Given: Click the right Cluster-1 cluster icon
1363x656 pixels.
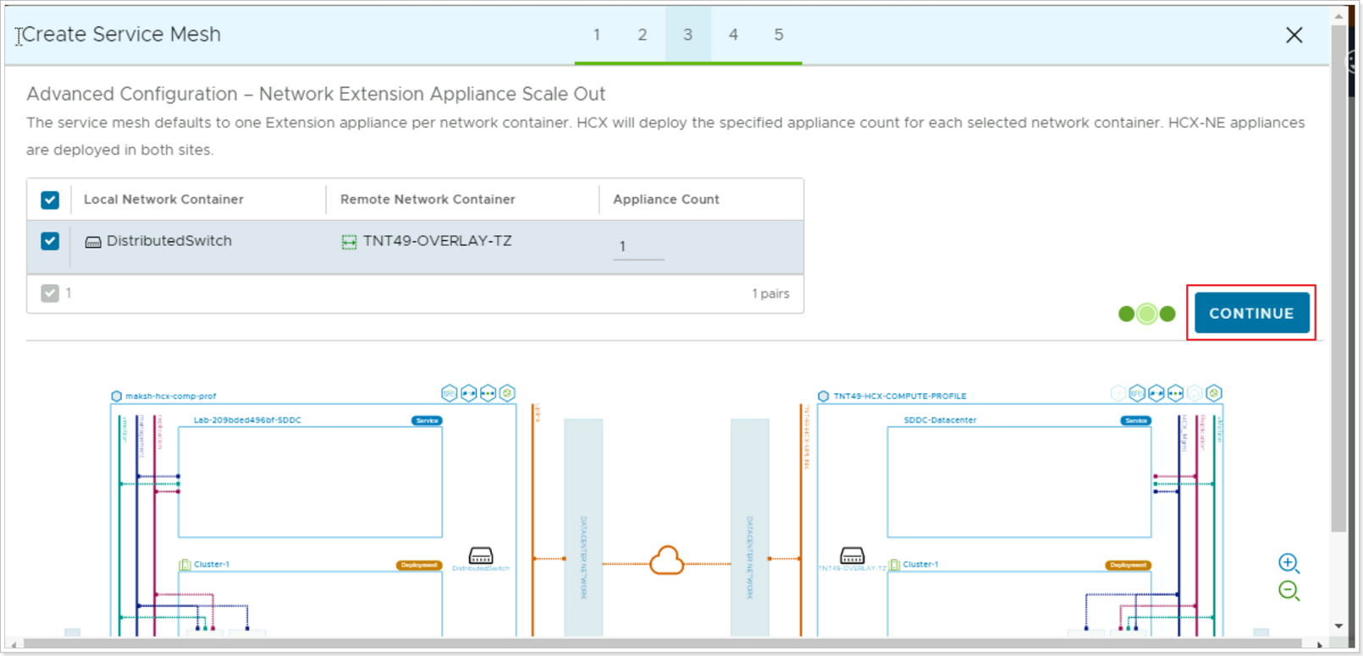Looking at the screenshot, I should coord(895,565).
